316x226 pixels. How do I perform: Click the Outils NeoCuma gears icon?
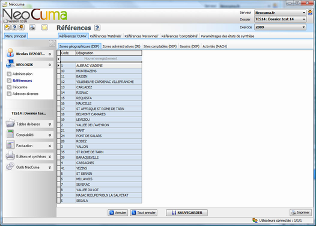pyautogui.click(x=10, y=166)
